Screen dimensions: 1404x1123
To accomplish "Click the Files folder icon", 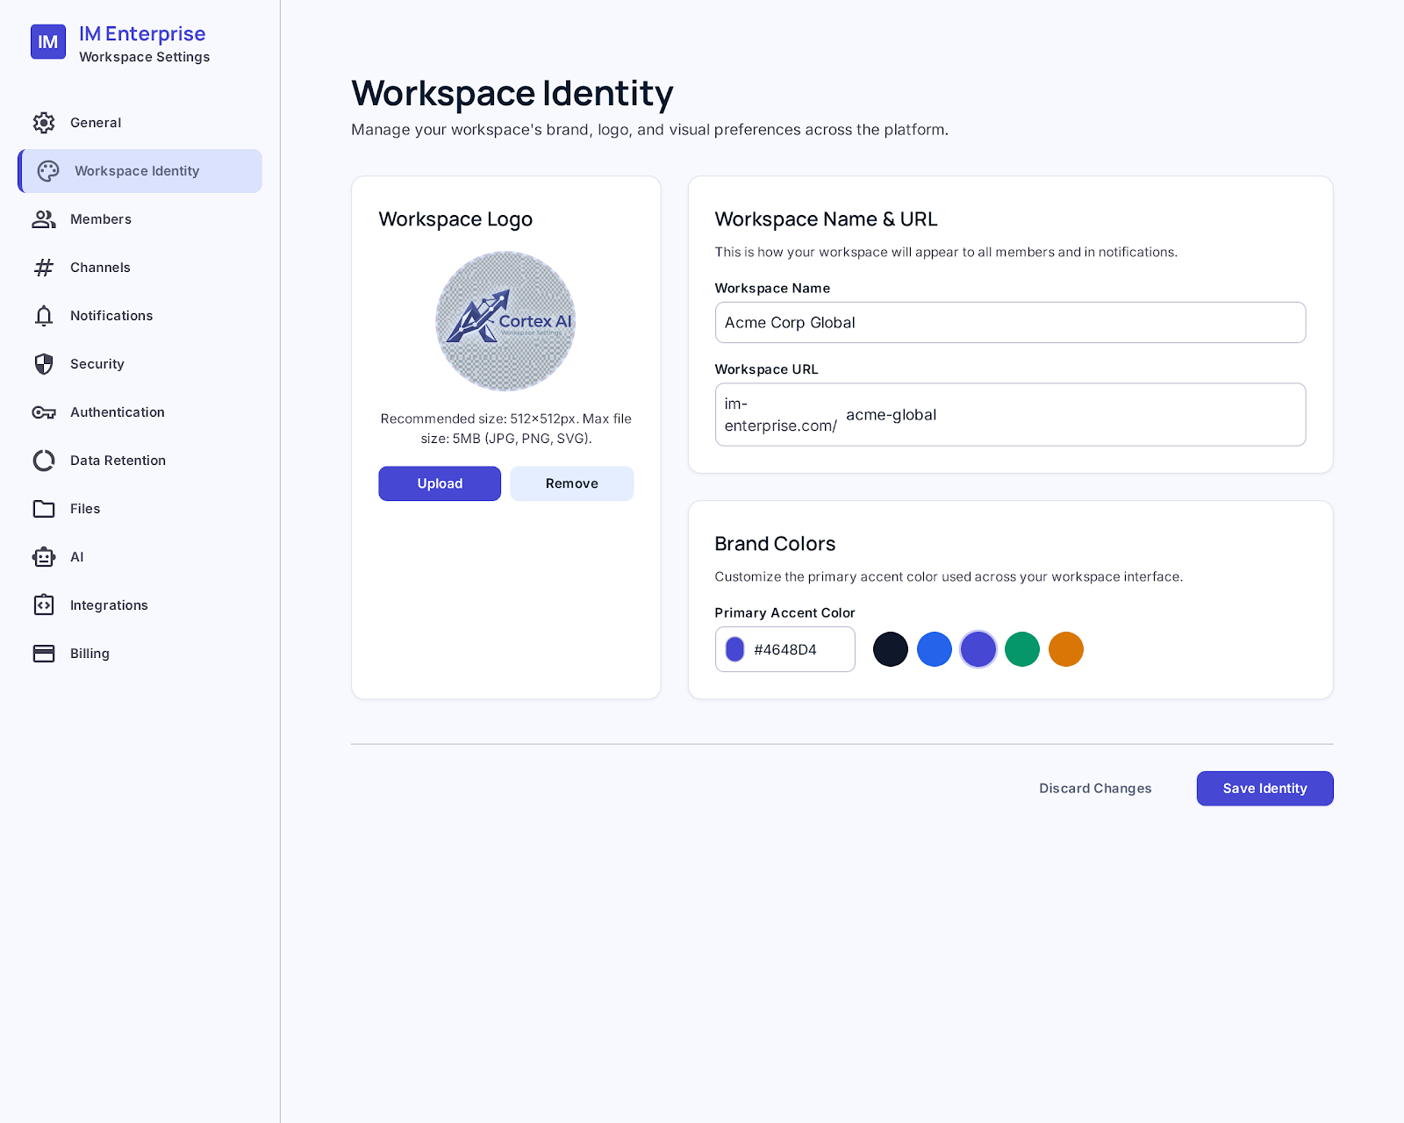I will point(44,509).
